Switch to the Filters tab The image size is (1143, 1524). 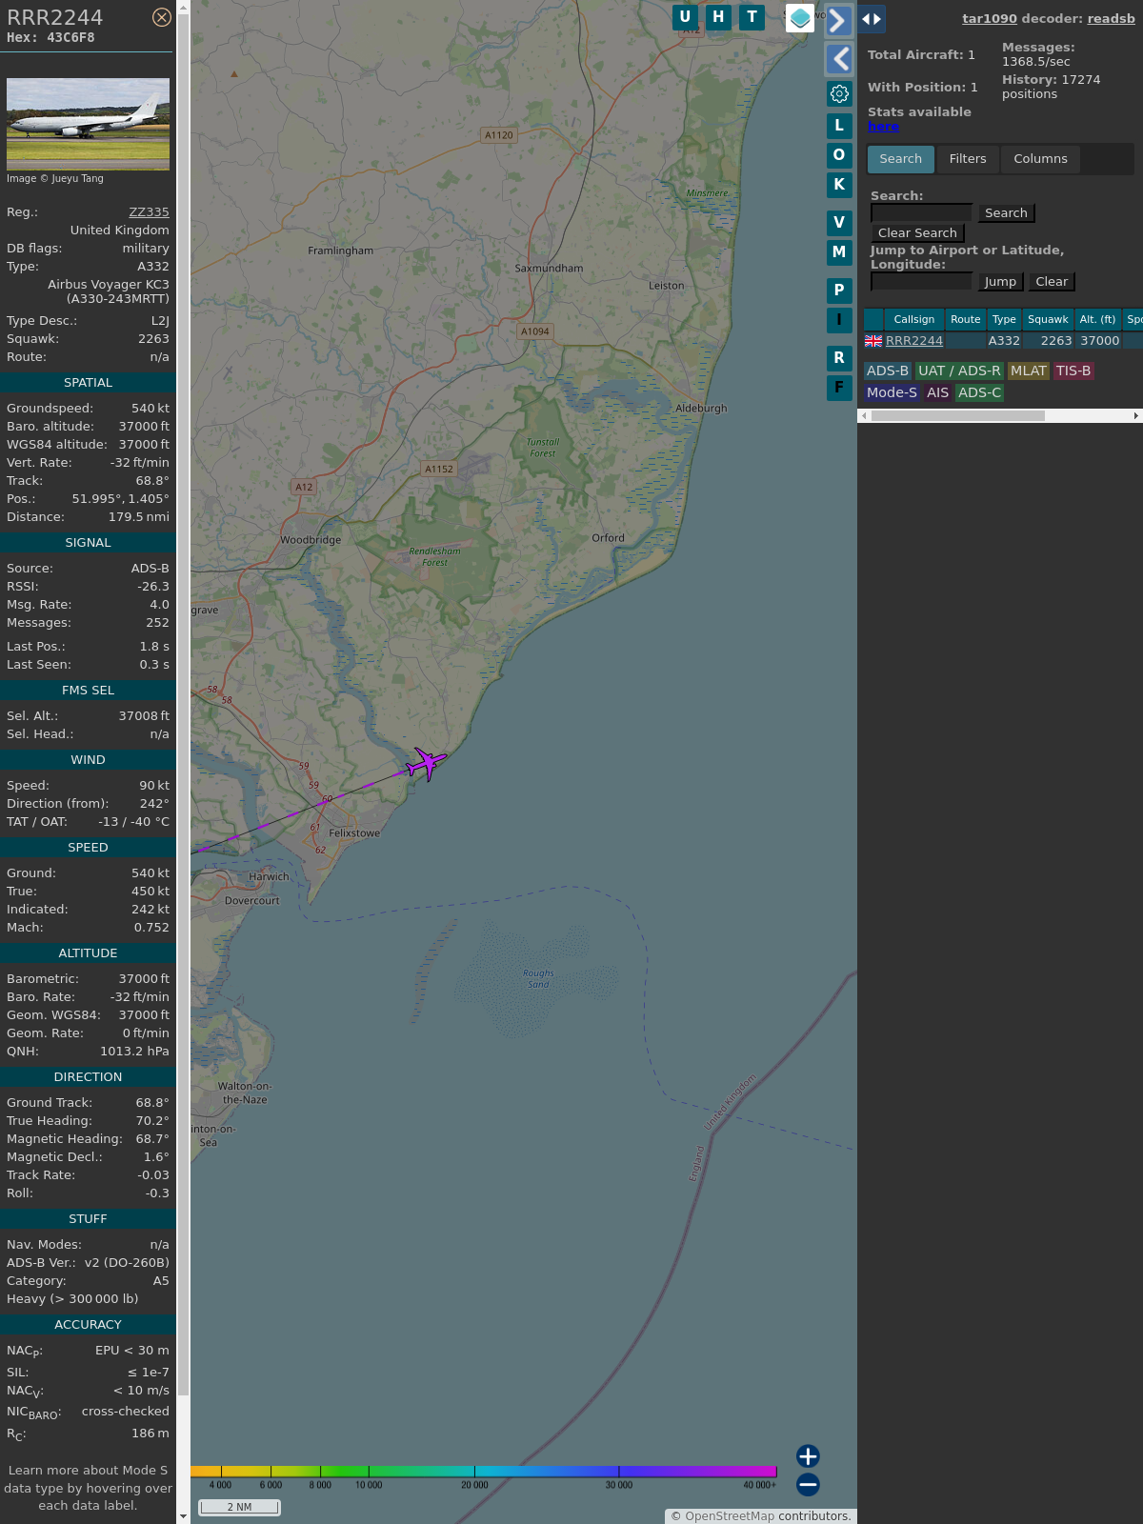[968, 159]
